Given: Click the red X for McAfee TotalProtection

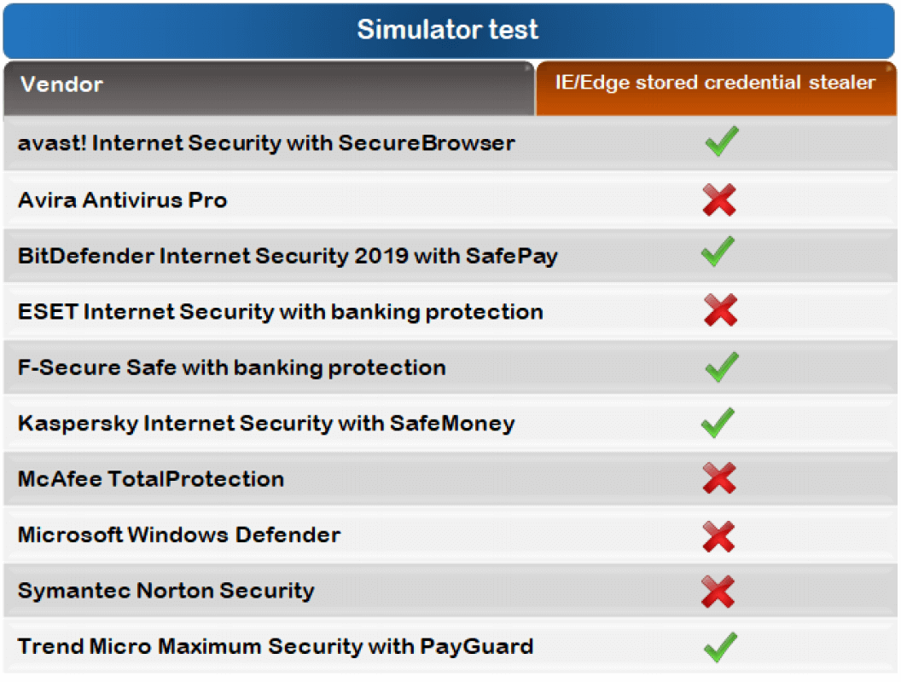Looking at the screenshot, I should tap(719, 478).
